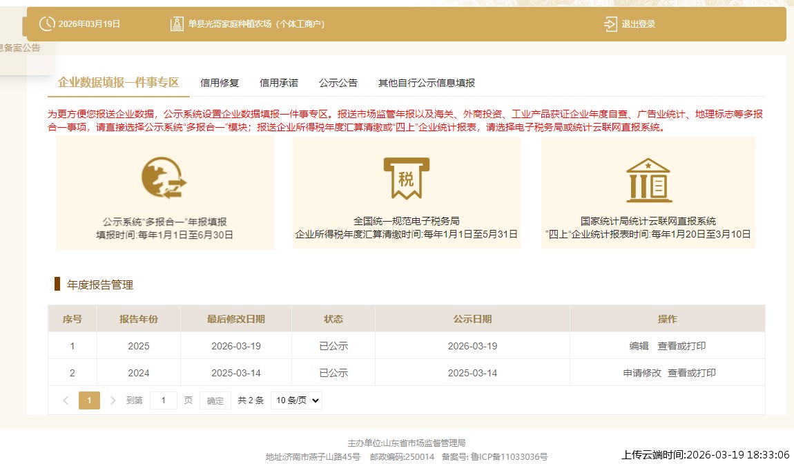Click 查看或打印 for the 2025 report
Viewport: 794px width, 464px height.
tap(681, 346)
